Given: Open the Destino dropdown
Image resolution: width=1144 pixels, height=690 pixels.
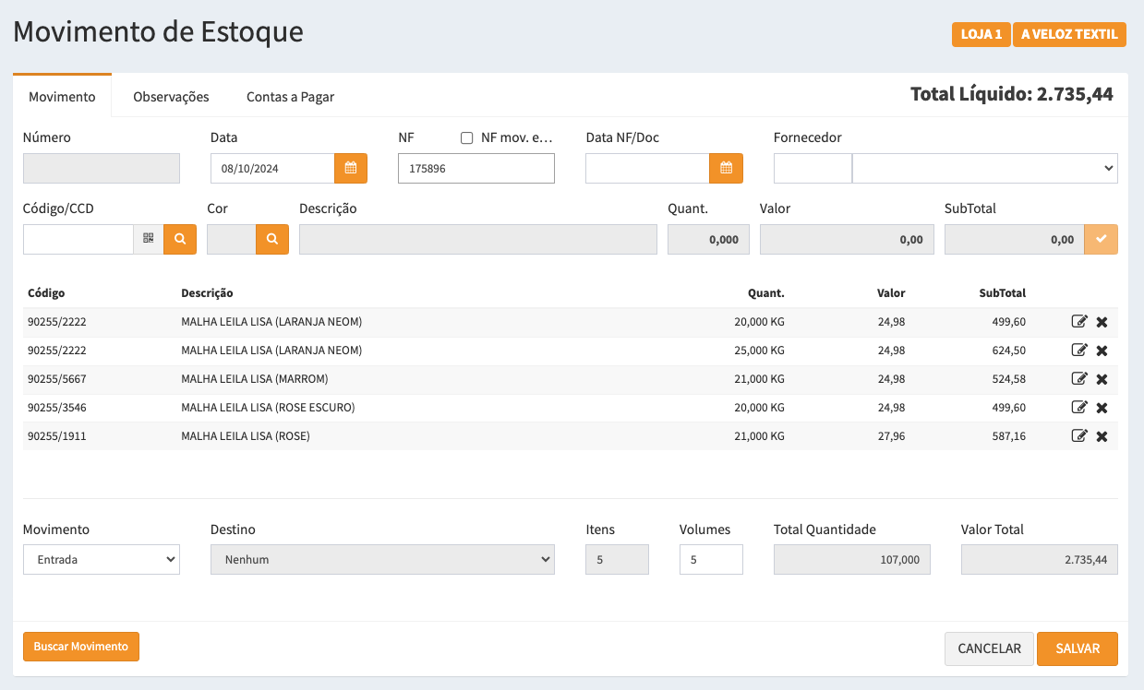Looking at the screenshot, I should click(x=382, y=560).
